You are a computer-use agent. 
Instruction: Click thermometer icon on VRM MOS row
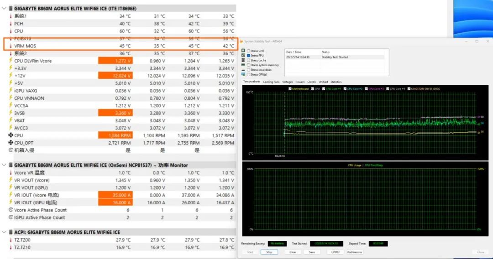coord(10,46)
